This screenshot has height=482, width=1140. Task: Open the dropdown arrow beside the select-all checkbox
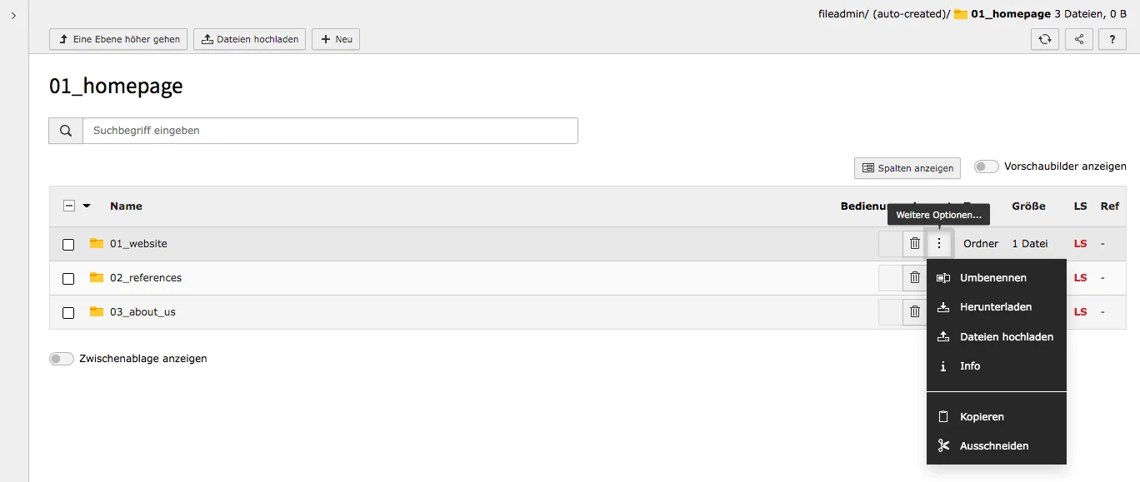[87, 206]
